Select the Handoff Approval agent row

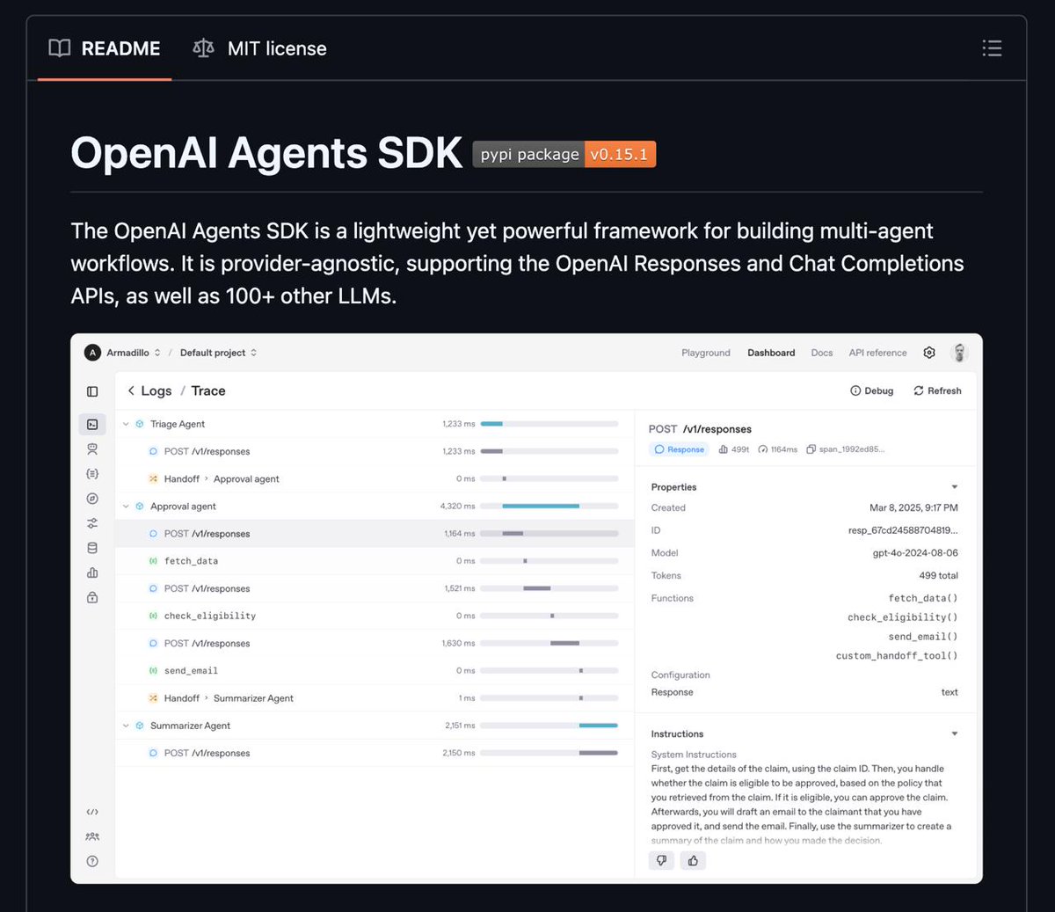pos(375,478)
